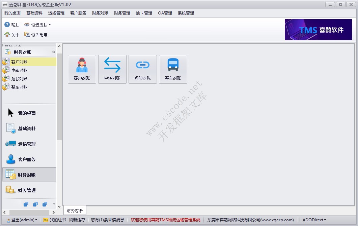Collapse the 财务对账 sidebar panel
The height and width of the screenshot is (226, 358).
54,52
